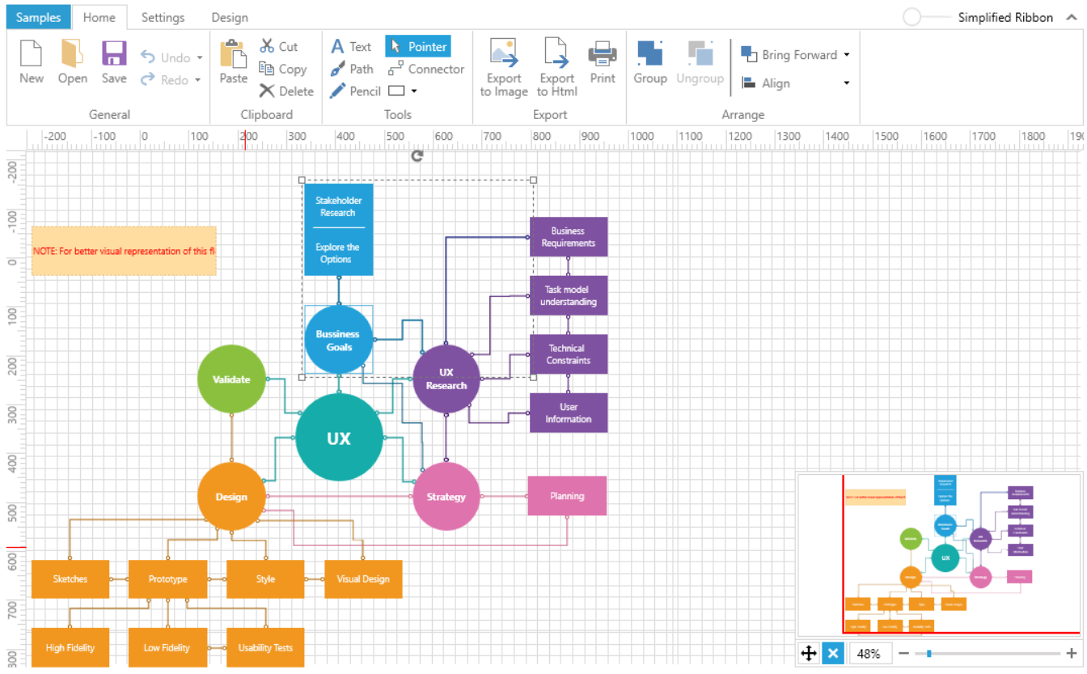
Task: Group the selected shapes
Action: click(650, 63)
